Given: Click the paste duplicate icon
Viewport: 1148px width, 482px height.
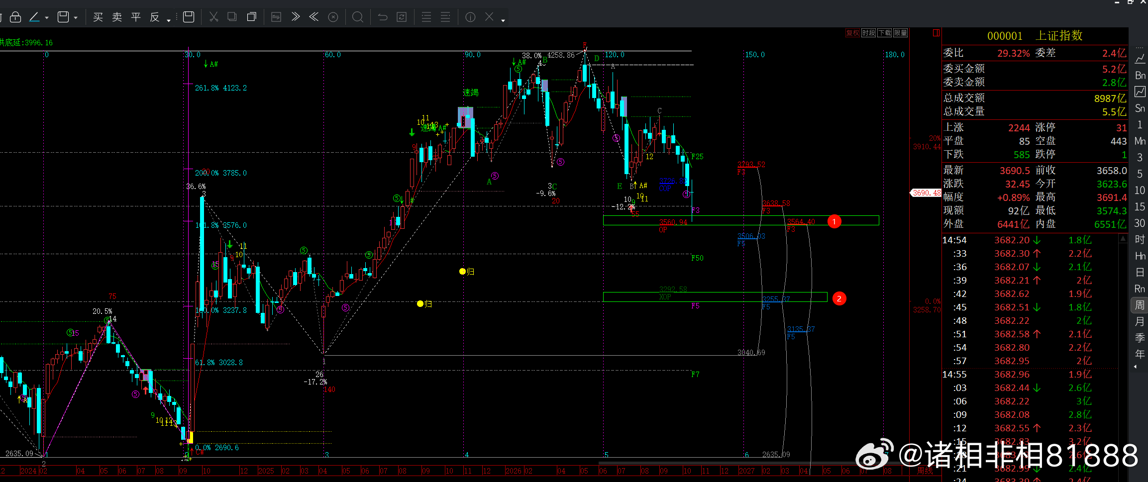Looking at the screenshot, I should 251,17.
